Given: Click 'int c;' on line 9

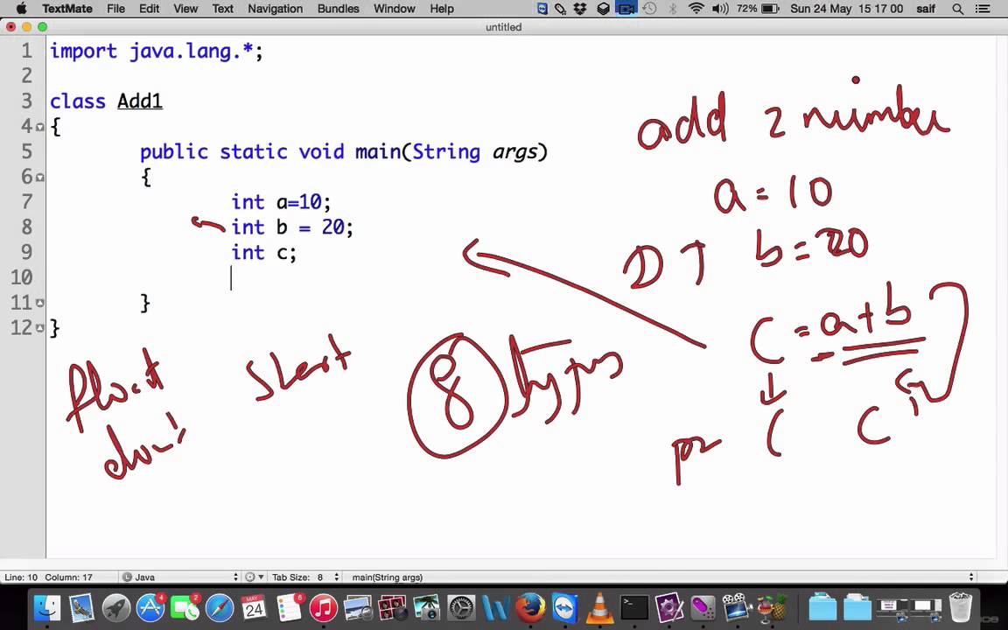Looking at the screenshot, I should pos(263,252).
